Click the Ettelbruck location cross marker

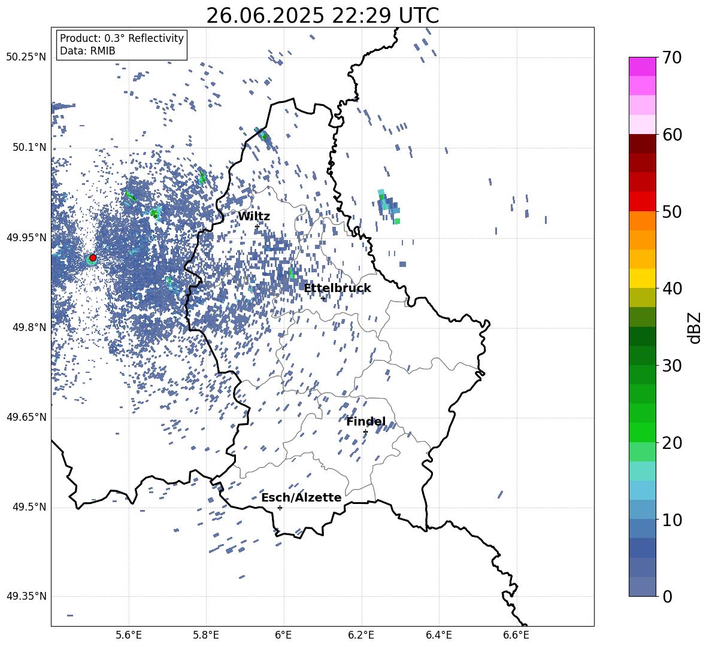pyautogui.click(x=323, y=298)
